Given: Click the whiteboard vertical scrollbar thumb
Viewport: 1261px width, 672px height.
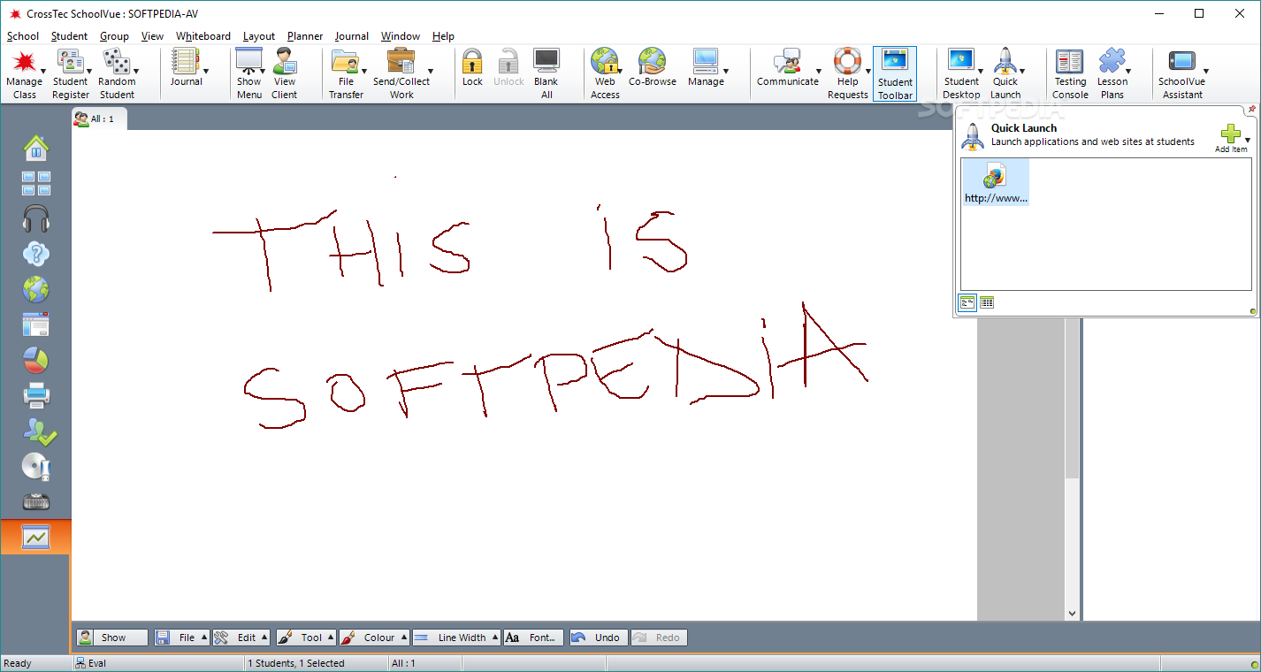Looking at the screenshot, I should pyautogui.click(x=1072, y=398).
